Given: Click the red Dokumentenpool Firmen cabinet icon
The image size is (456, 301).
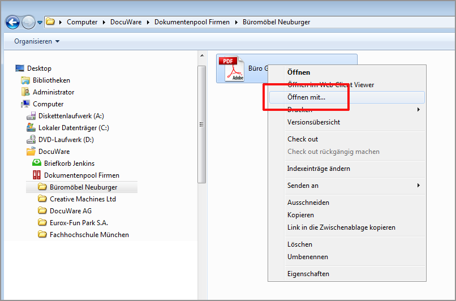Looking at the screenshot, I should pos(37,175).
